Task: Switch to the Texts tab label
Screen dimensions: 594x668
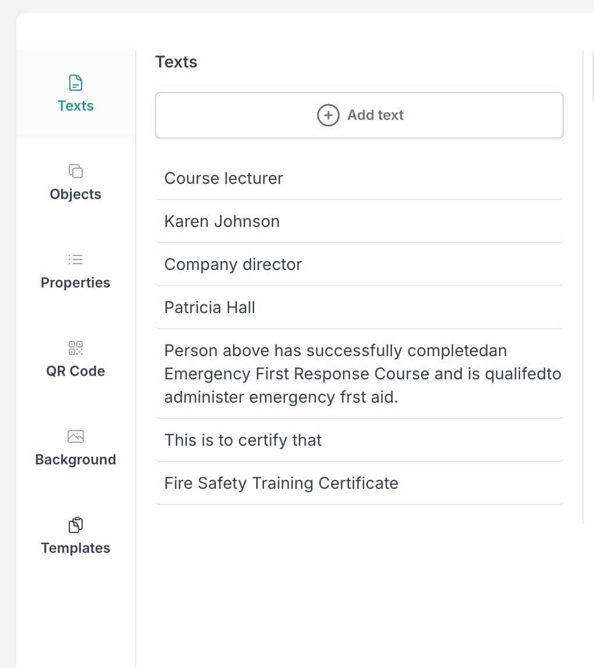Action: tap(76, 106)
